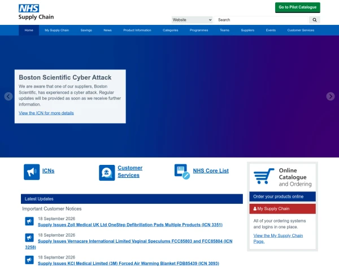Click Important Customer Notices text

point(52,209)
